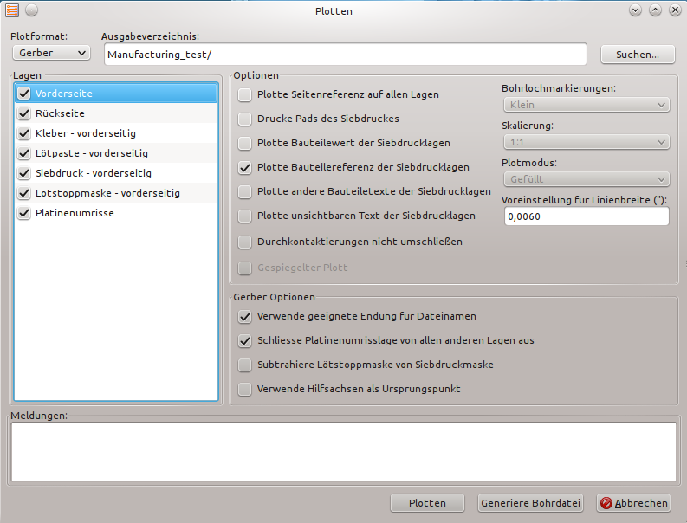Click the Ausgabeverzeichnis path field
687x523 pixels.
[x=346, y=55]
